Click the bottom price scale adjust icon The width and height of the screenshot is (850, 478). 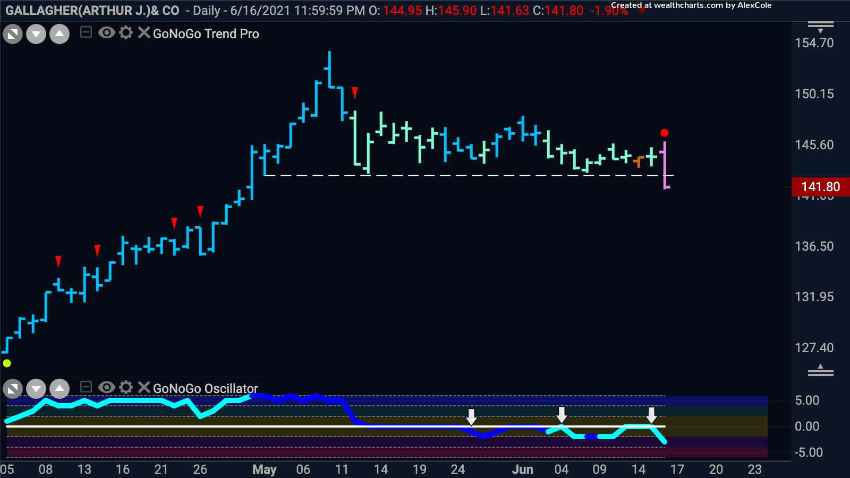(821, 370)
